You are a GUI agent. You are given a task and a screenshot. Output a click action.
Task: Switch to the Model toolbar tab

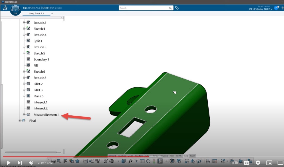click(130, 156)
